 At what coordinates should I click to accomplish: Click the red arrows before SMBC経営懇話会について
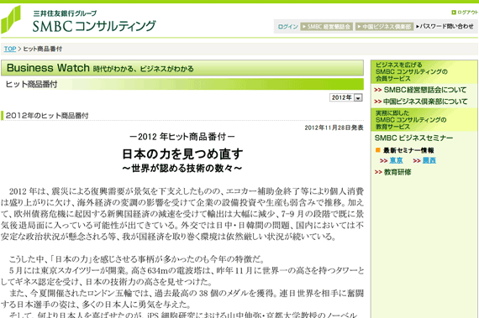click(378, 90)
